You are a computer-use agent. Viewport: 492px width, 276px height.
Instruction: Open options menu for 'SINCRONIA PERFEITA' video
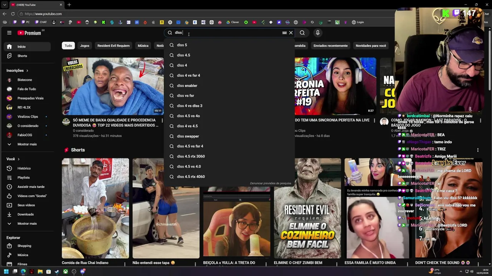click(x=374, y=121)
